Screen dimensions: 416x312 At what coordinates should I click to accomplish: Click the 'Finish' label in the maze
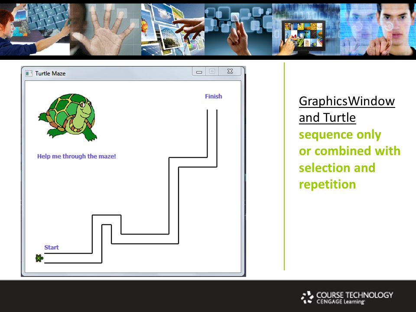point(213,96)
